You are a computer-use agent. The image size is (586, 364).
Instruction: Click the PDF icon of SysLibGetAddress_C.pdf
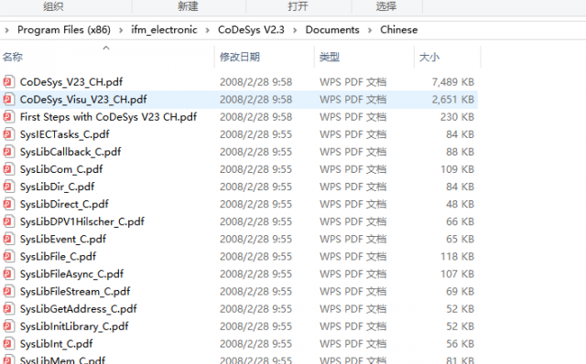pyautogui.click(x=9, y=309)
